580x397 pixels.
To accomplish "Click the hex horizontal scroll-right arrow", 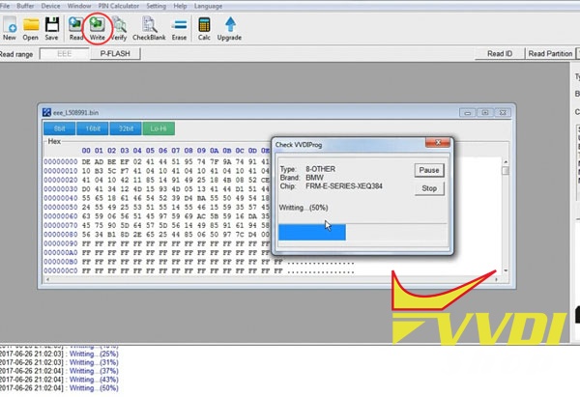I will 497,280.
